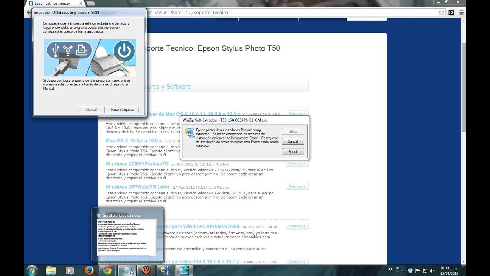Click the '27 Nov 2012 (6.62) 13.5 MBytes' text
The height and width of the screenshot is (276, 490).
201,187
